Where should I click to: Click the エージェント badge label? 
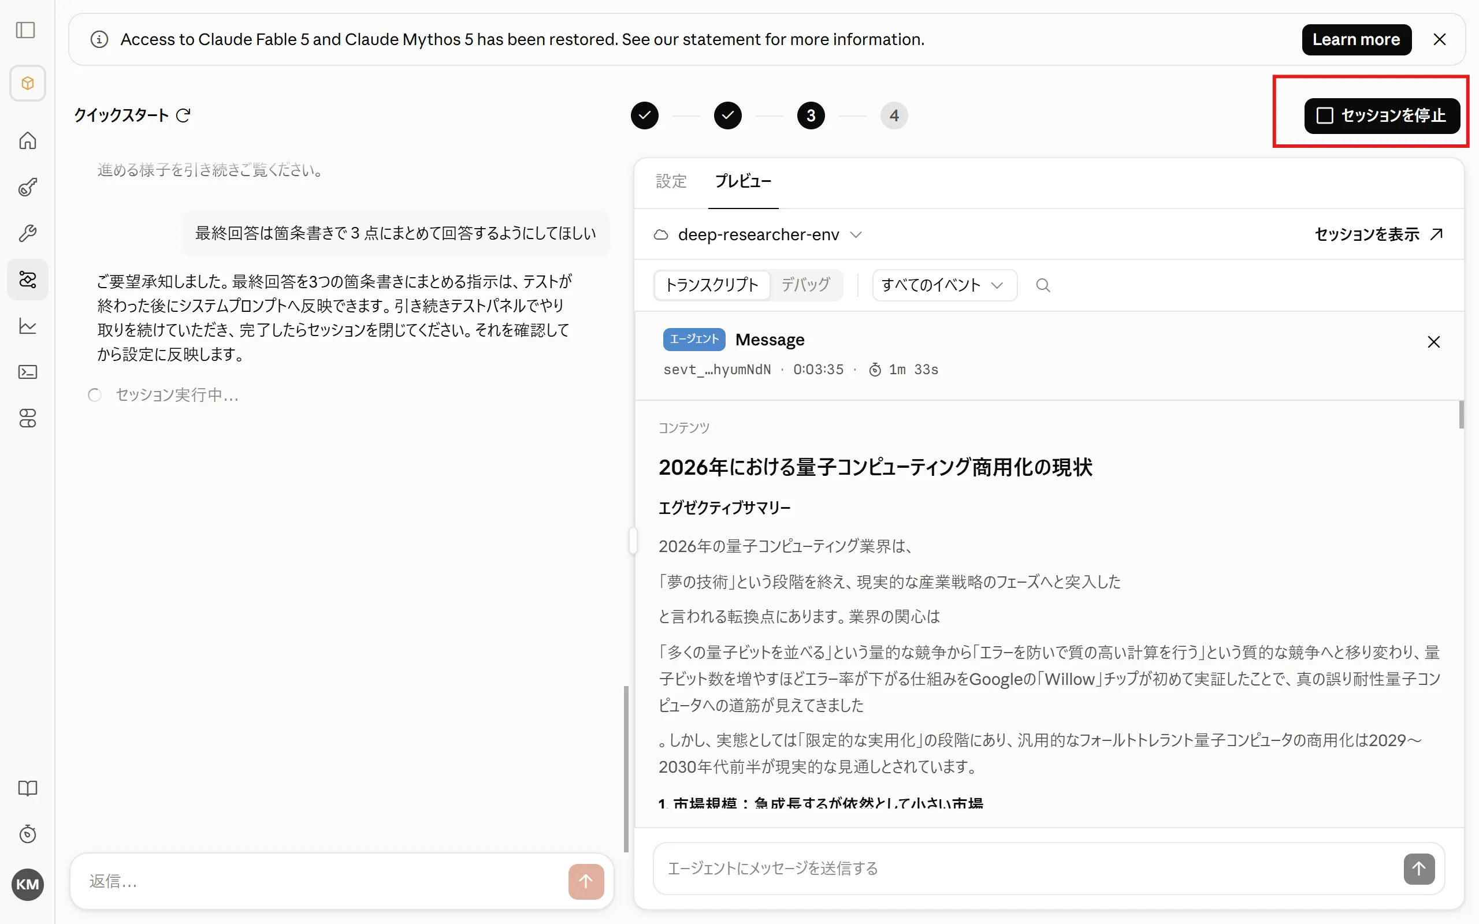(694, 339)
